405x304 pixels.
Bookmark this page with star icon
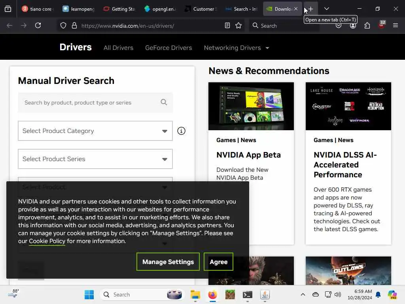click(238, 25)
